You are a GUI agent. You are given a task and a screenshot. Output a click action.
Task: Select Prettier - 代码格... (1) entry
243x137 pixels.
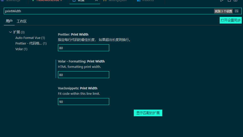(31, 43)
